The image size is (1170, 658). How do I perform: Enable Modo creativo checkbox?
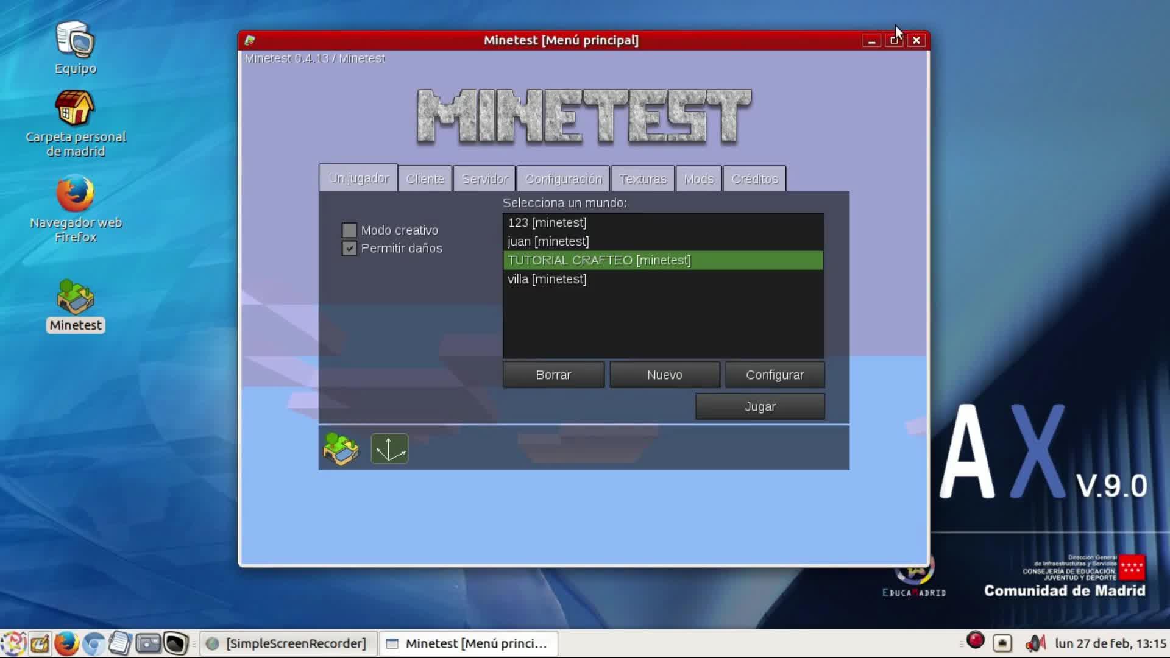point(349,230)
